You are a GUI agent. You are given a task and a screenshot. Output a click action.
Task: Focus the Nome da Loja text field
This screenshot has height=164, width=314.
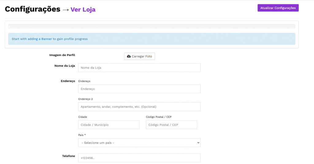139,68
